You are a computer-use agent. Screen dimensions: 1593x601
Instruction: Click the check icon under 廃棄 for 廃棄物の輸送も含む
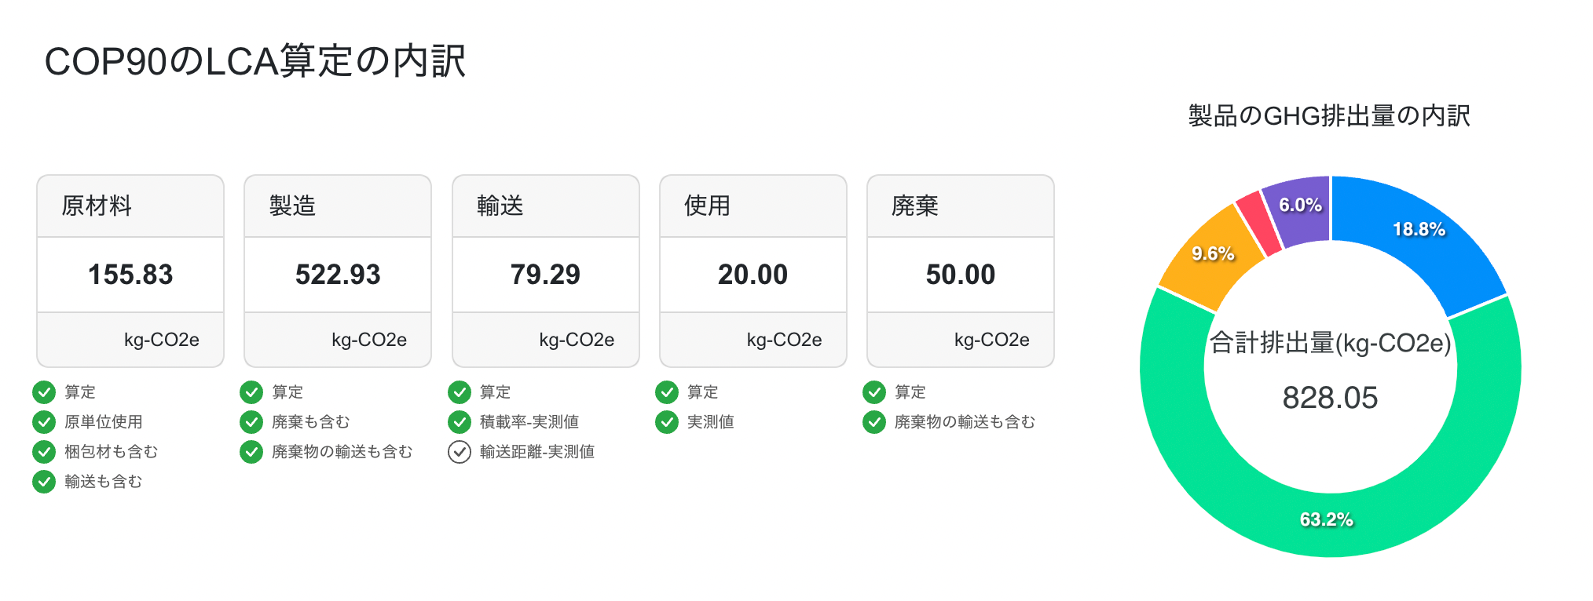pyautogui.click(x=874, y=422)
